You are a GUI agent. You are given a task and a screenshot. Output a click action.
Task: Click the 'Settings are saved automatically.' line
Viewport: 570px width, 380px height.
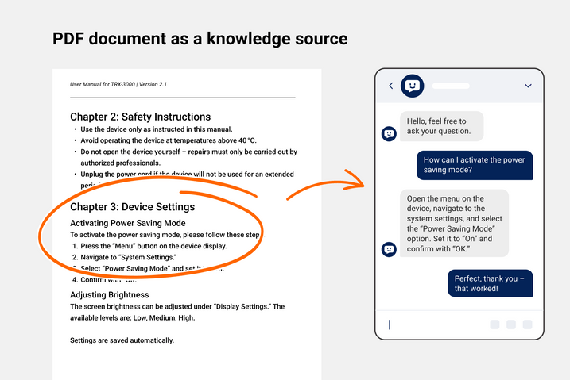(x=122, y=340)
